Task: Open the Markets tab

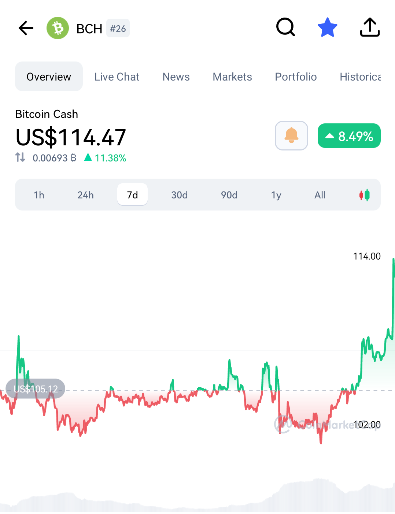Action: coord(232,77)
